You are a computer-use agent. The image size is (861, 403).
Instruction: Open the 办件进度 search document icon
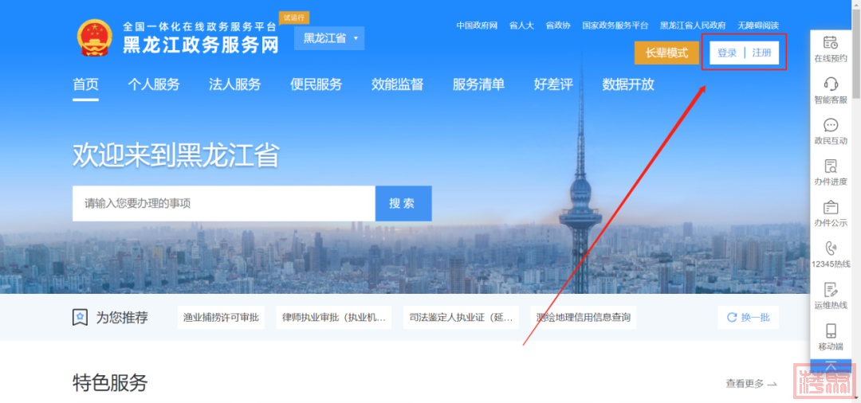tap(830, 166)
